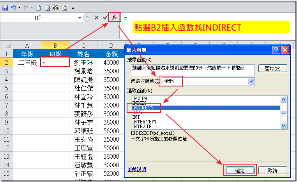This screenshot has height=182, width=297.
Task: Click the Undo arrow icon
Action: coord(14,8)
